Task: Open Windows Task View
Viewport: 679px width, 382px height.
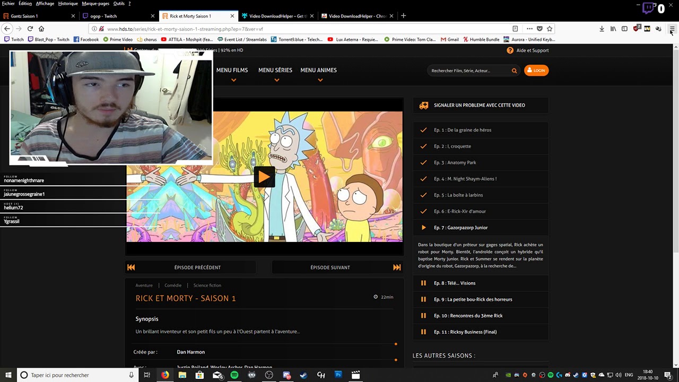Action: tap(147, 375)
